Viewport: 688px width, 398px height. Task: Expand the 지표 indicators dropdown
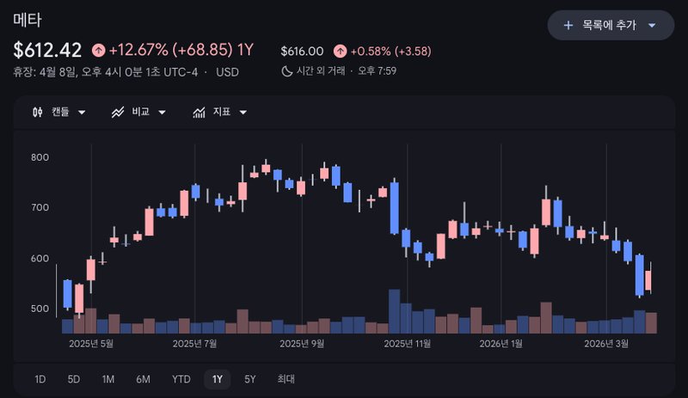pos(243,113)
